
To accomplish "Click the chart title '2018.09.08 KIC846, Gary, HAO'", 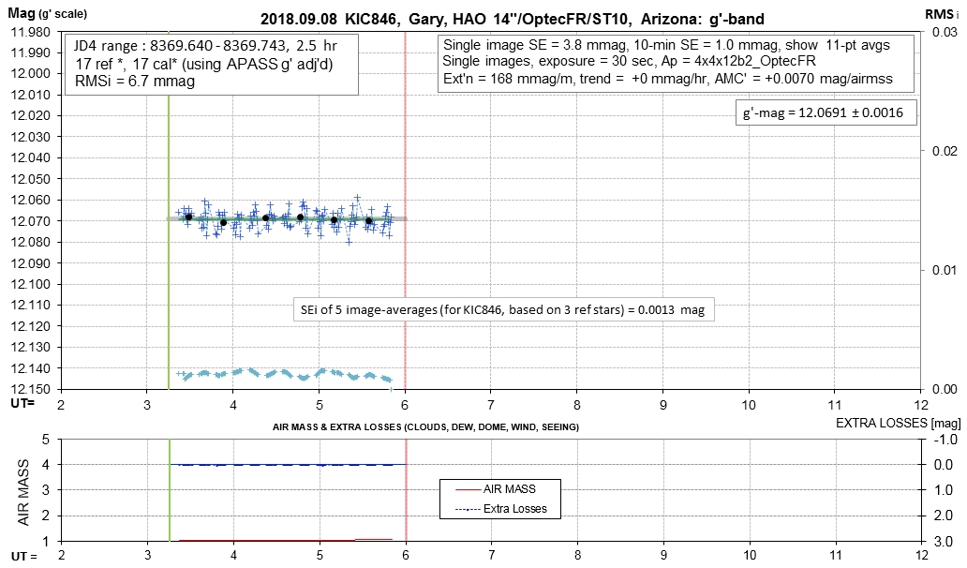I will click(x=512, y=19).
